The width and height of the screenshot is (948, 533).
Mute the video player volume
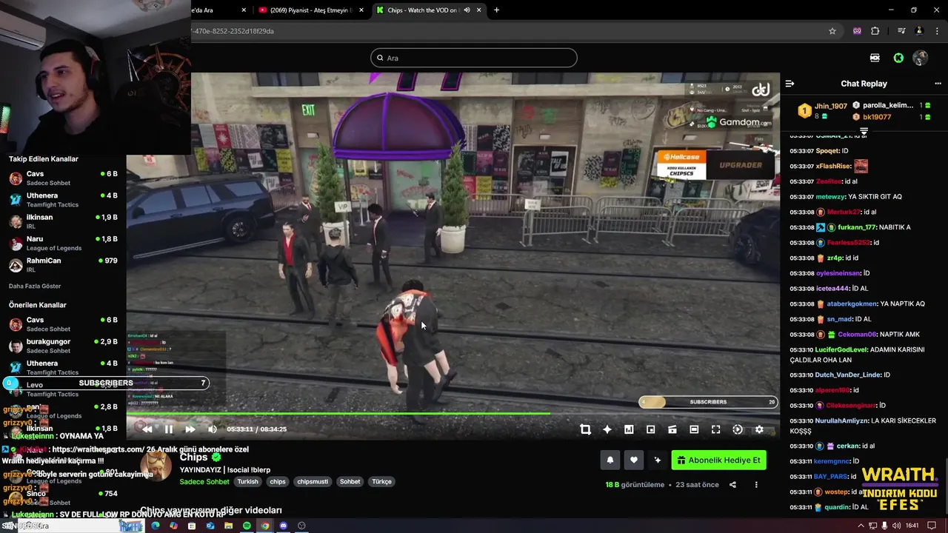(213, 429)
